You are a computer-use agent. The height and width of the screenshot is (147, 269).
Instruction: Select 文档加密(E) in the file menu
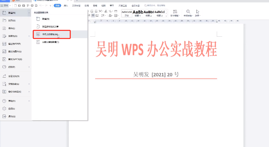(15, 84)
